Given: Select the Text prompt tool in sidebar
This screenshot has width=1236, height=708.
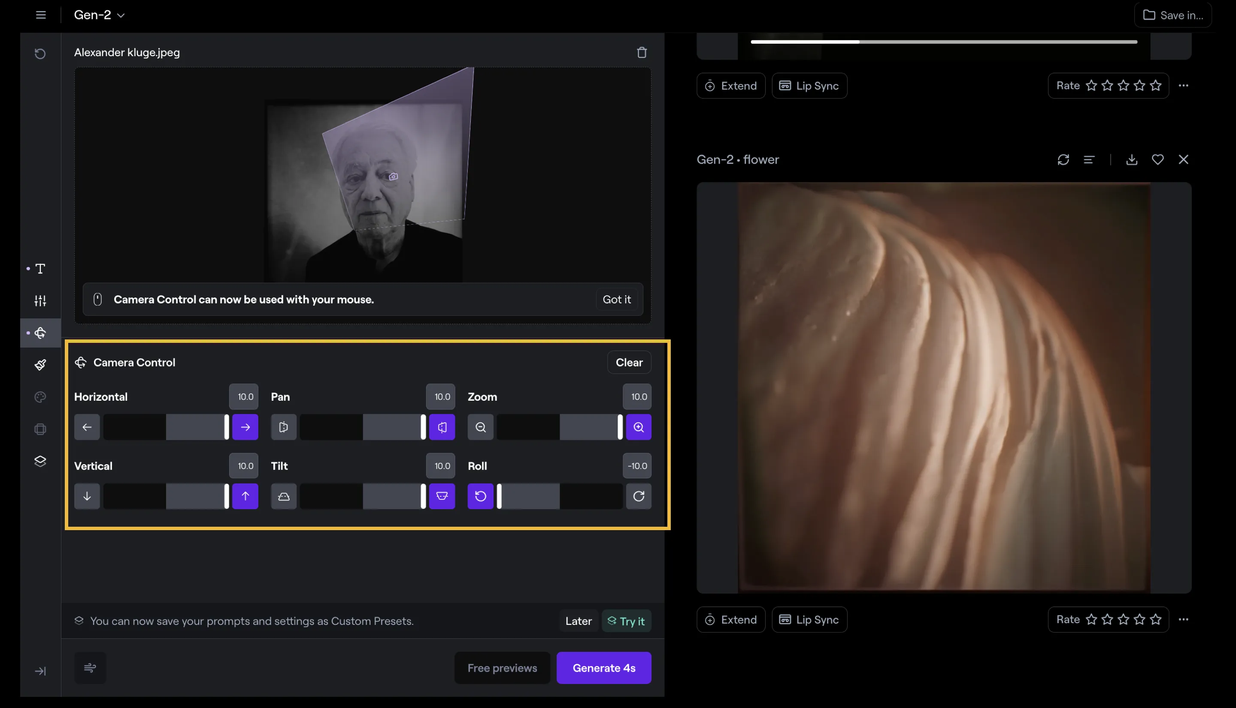Looking at the screenshot, I should [40, 269].
